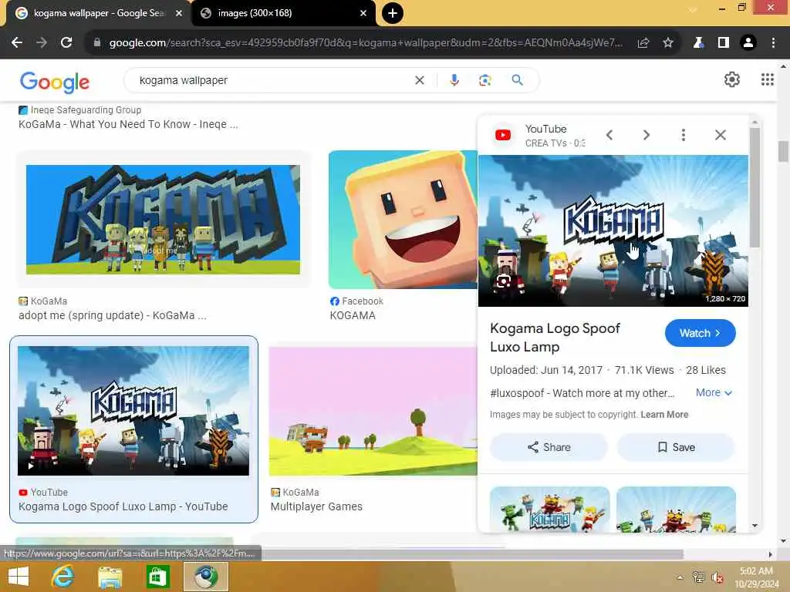The height and width of the screenshot is (592, 790).
Task: Click the adopt me (spring update) caption
Action: click(113, 315)
